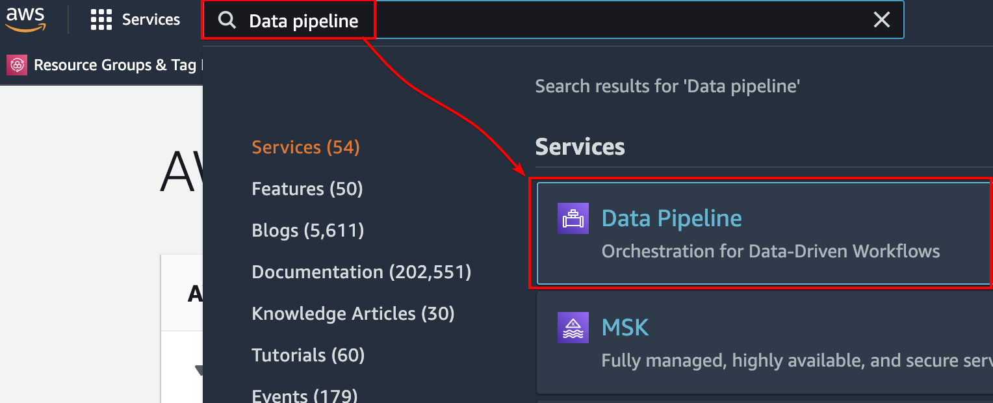Image resolution: width=993 pixels, height=403 pixels.
Task: Select the Features (50) category
Action: click(x=307, y=189)
